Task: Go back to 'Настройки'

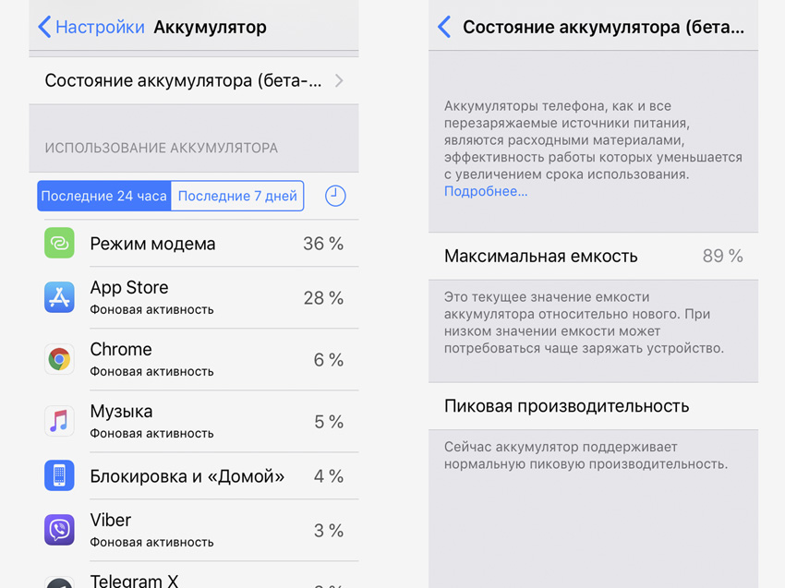Action: pos(91,27)
